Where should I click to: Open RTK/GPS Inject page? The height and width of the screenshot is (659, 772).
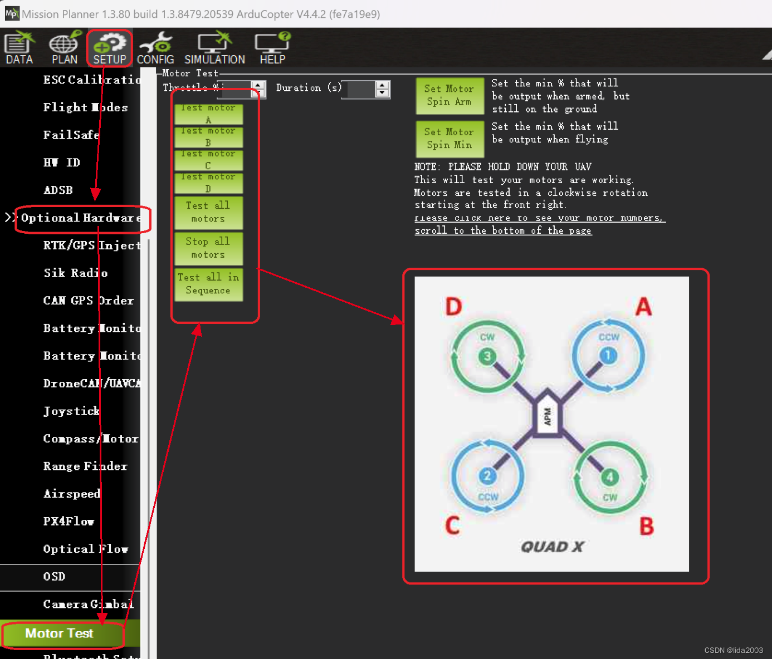point(92,245)
